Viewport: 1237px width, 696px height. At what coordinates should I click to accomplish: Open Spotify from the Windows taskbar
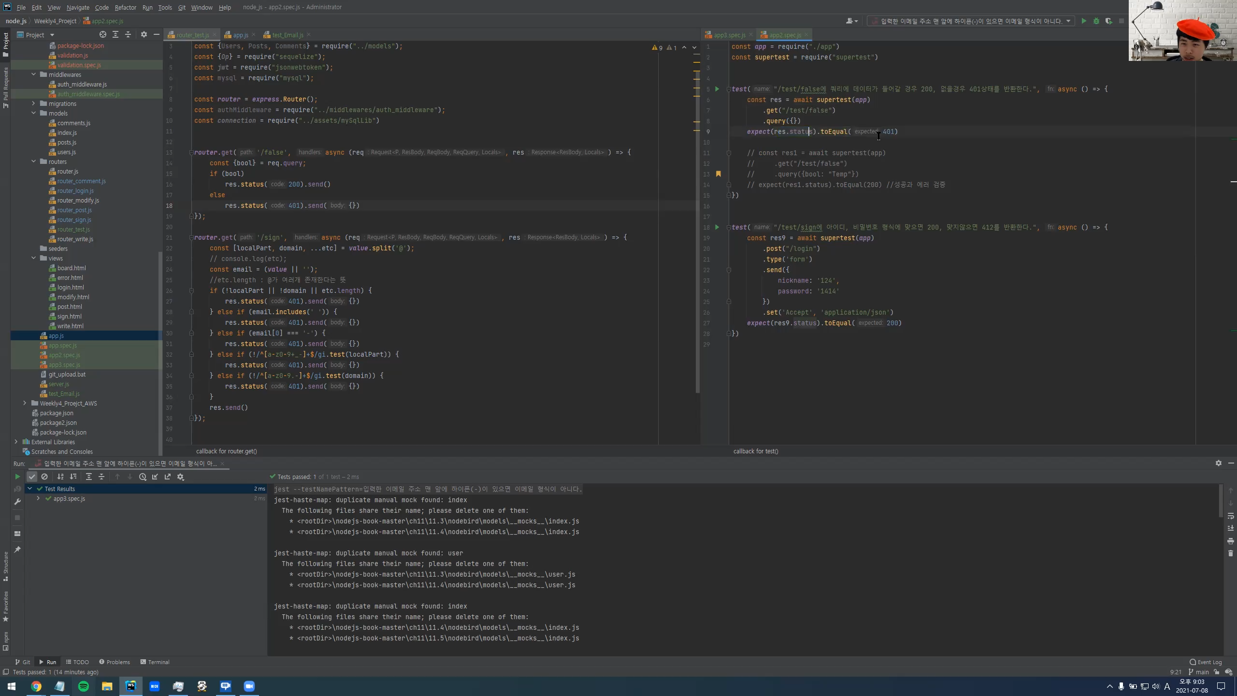[83, 686]
